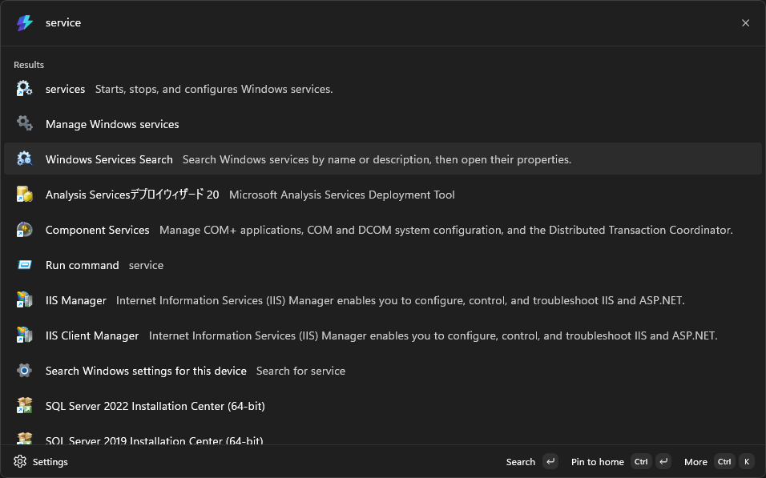Click the Manage Windows services gear icon

[x=24, y=123]
